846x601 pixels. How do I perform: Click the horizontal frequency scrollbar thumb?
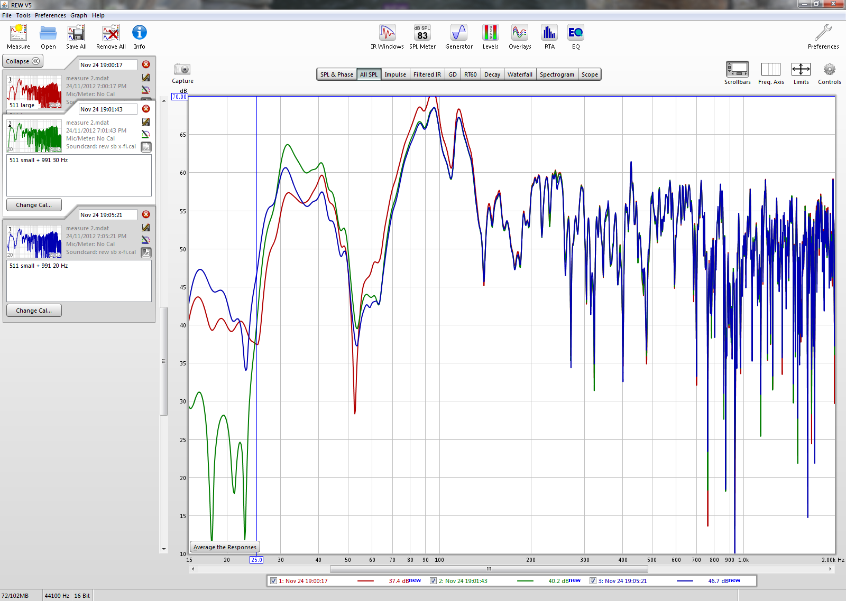(489, 569)
